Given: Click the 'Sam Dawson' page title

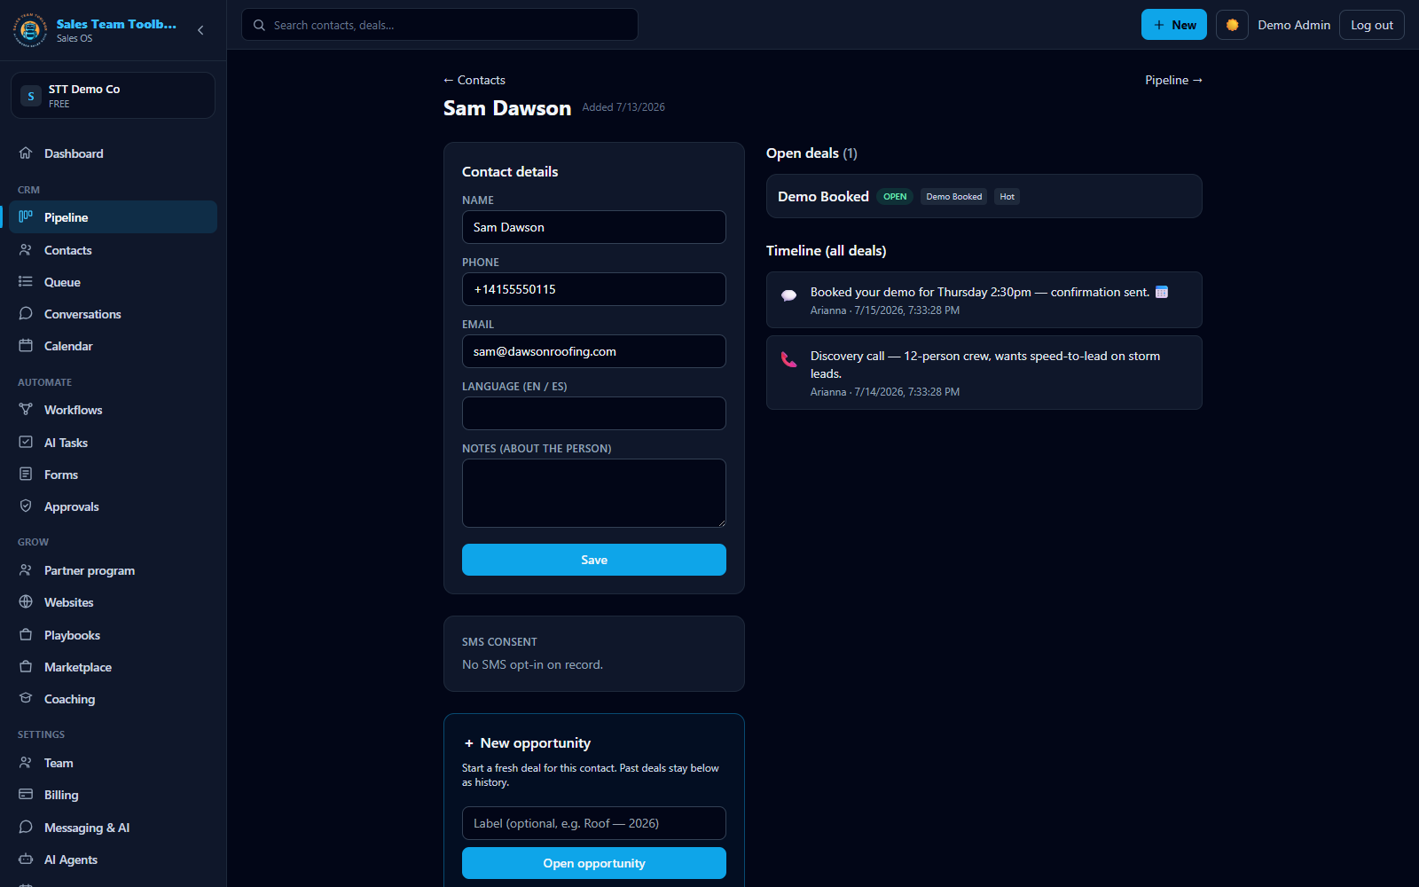Looking at the screenshot, I should (507, 108).
